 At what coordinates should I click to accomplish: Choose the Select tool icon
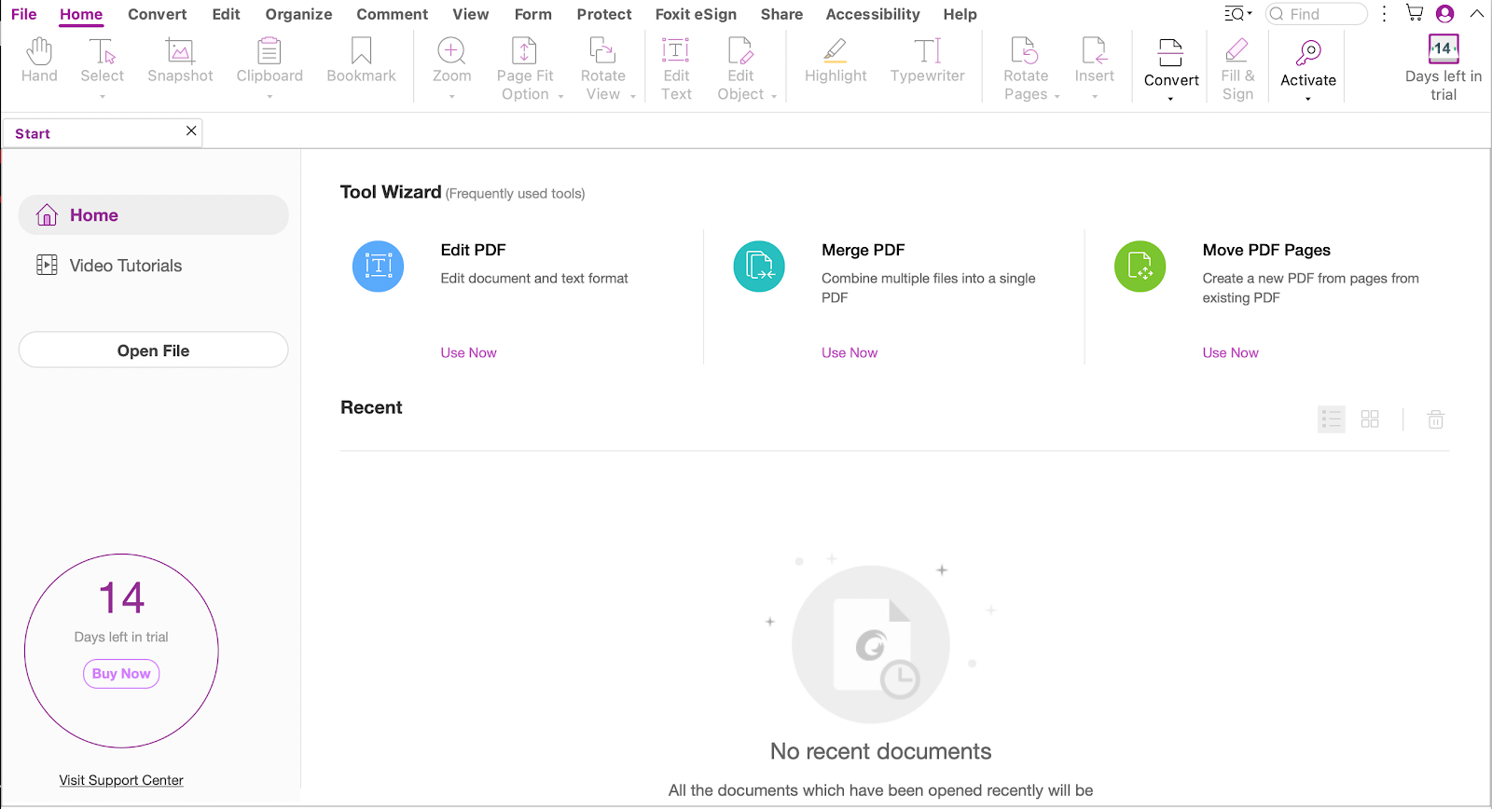pyautogui.click(x=102, y=51)
